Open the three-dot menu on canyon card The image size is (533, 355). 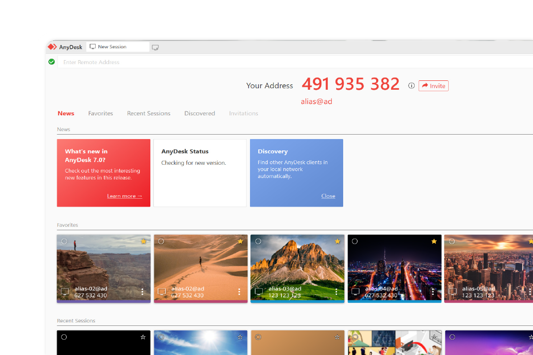(142, 292)
